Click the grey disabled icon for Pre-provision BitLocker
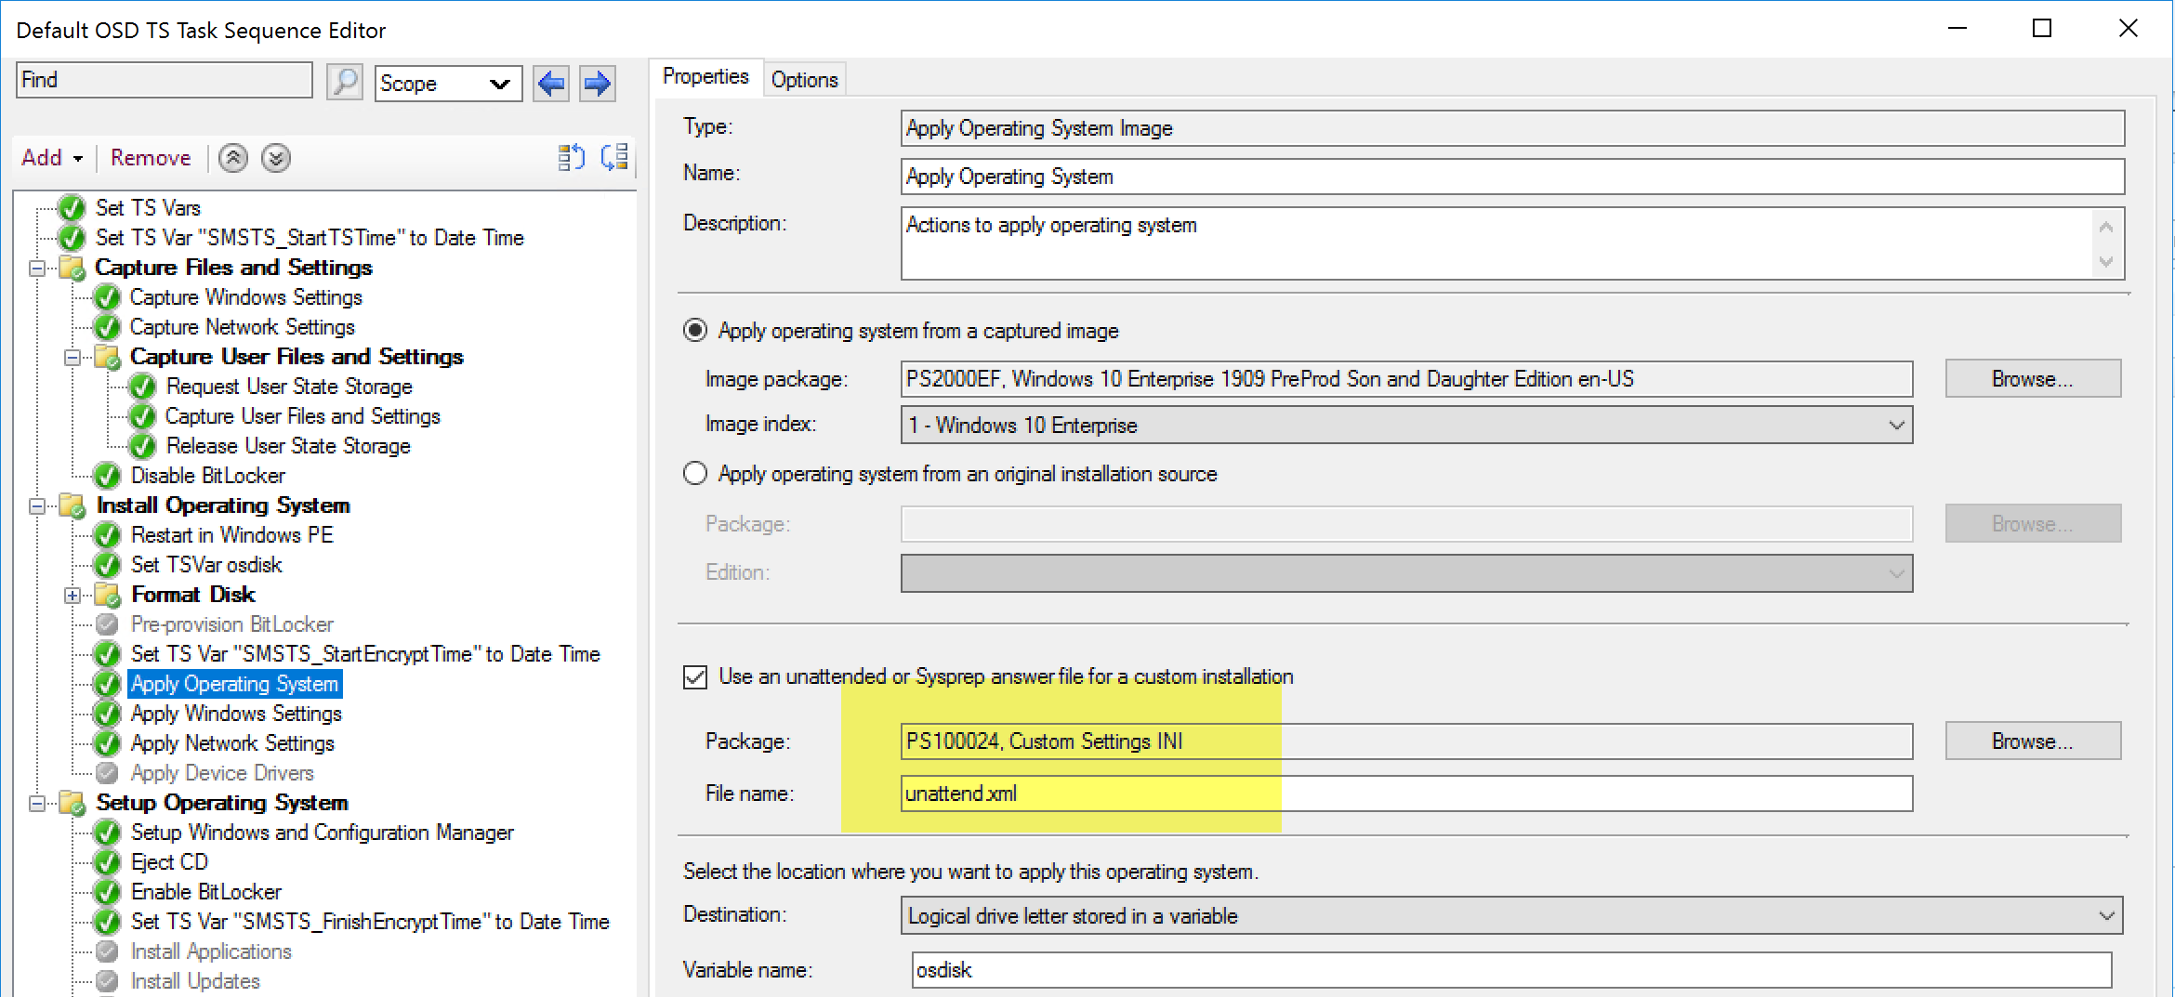This screenshot has width=2175, height=997. click(x=108, y=624)
